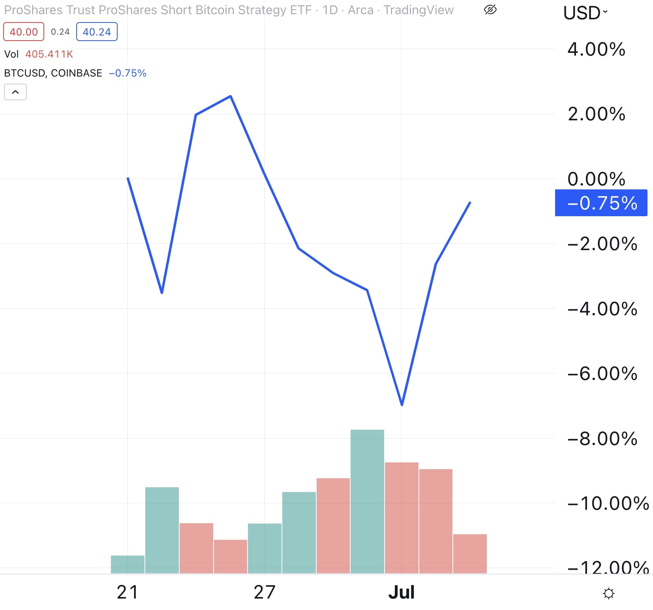Collapse the indicator legend with the chevron button
This screenshot has width=653, height=610.
tap(15, 92)
